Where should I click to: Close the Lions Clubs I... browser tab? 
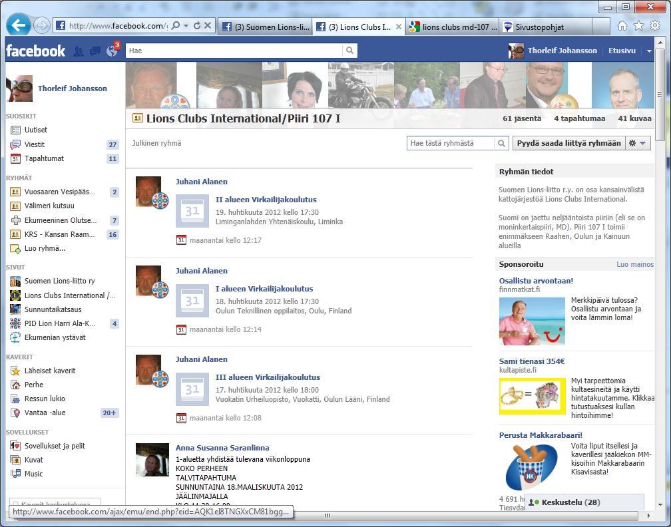tap(398, 27)
